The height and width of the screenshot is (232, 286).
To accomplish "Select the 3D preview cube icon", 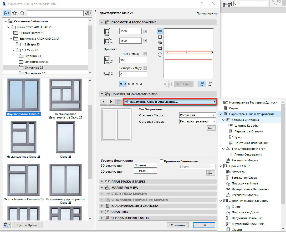I will [160, 43].
